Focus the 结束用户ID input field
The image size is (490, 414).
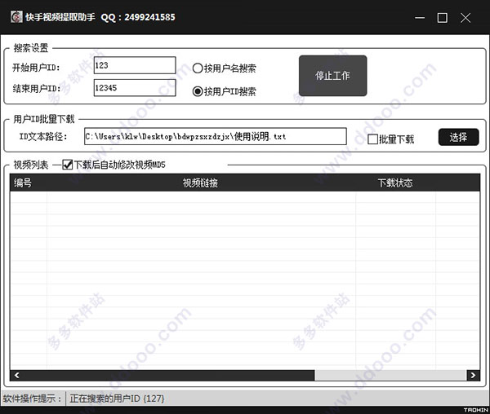[135, 87]
